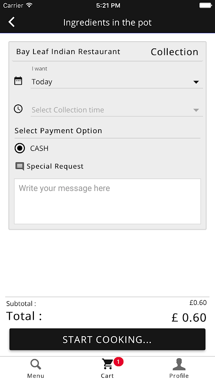The height and width of the screenshot is (383, 215).
Task: Tap the back arrow in header
Action: [11, 22]
